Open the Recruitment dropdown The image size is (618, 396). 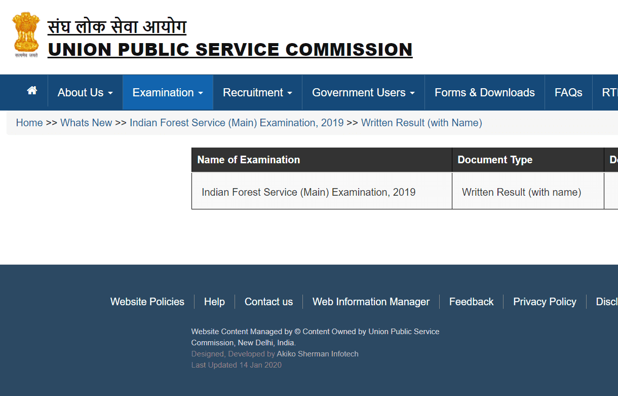pos(257,92)
